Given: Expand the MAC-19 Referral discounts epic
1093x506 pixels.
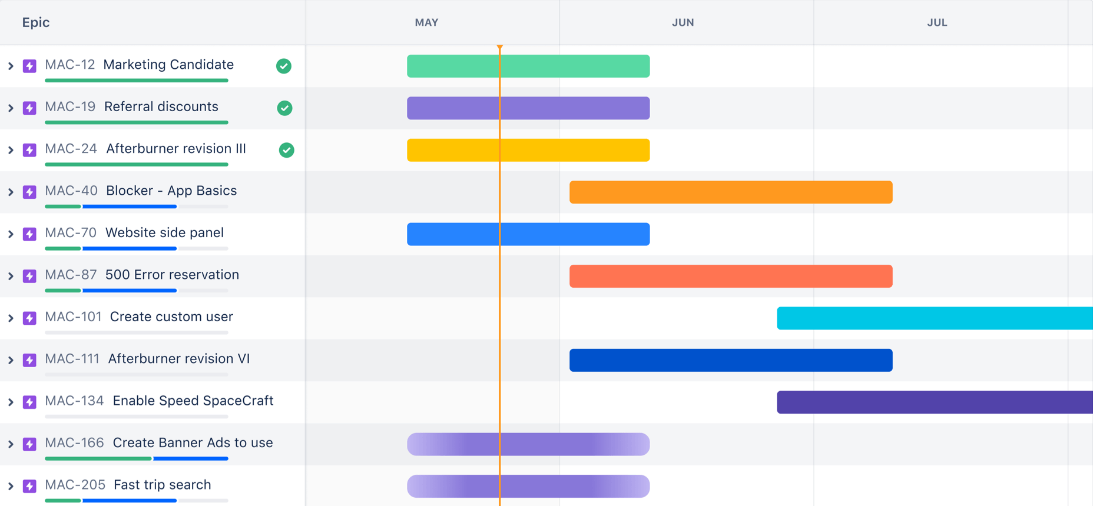Looking at the screenshot, I should [x=11, y=108].
